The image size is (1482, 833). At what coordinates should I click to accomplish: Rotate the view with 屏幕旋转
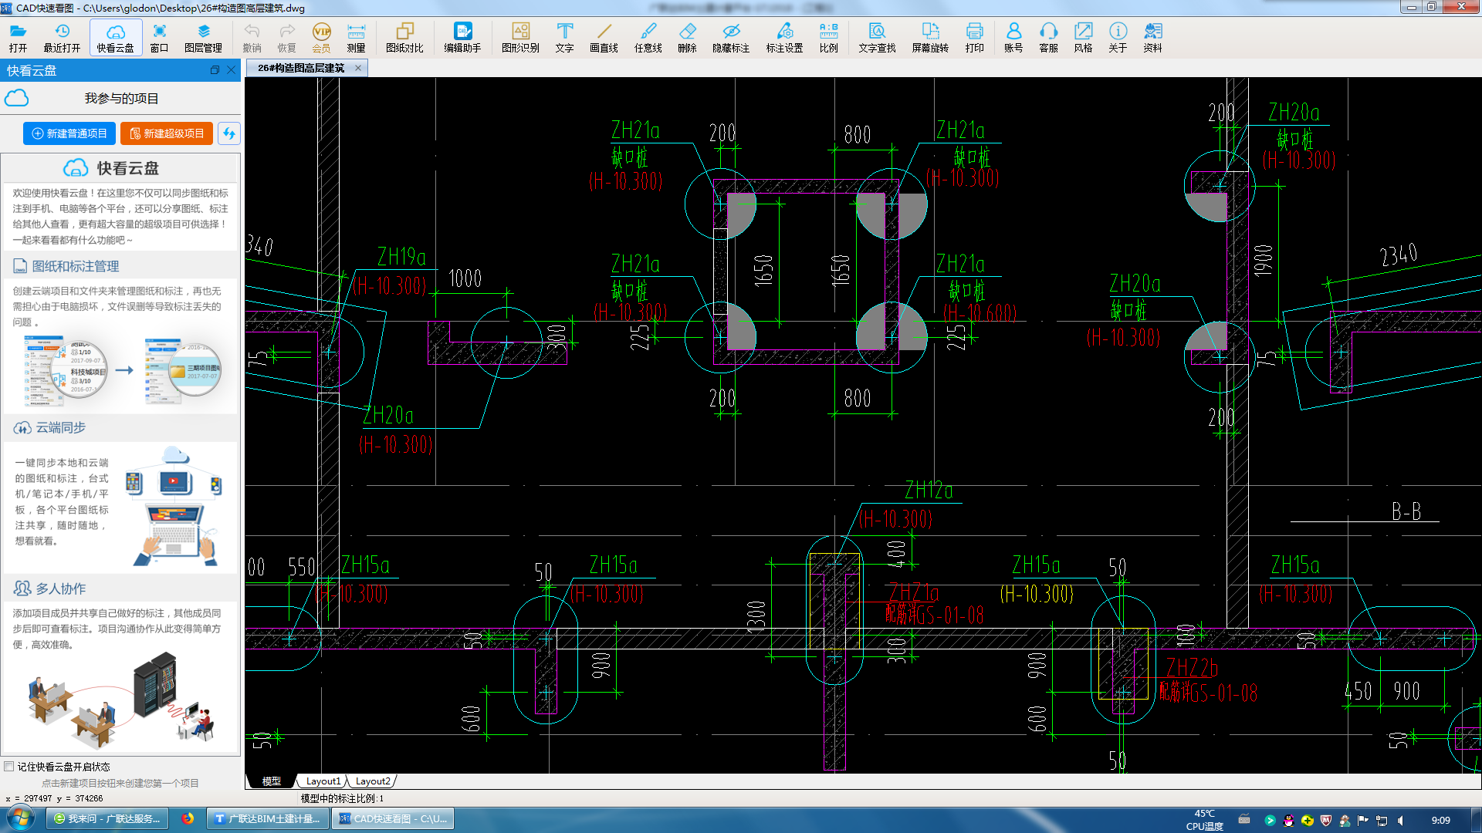tap(930, 38)
